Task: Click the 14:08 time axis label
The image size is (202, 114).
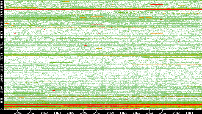Action: tap(110, 113)
